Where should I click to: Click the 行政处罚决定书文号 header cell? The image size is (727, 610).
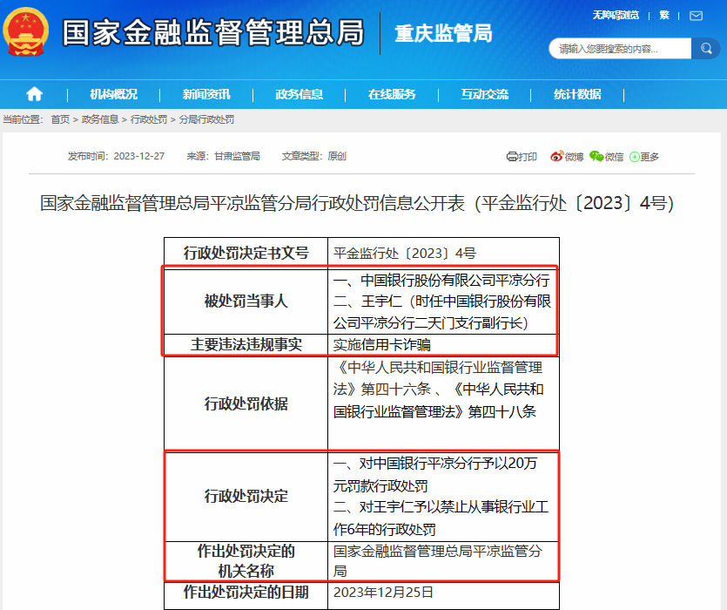pos(246,253)
